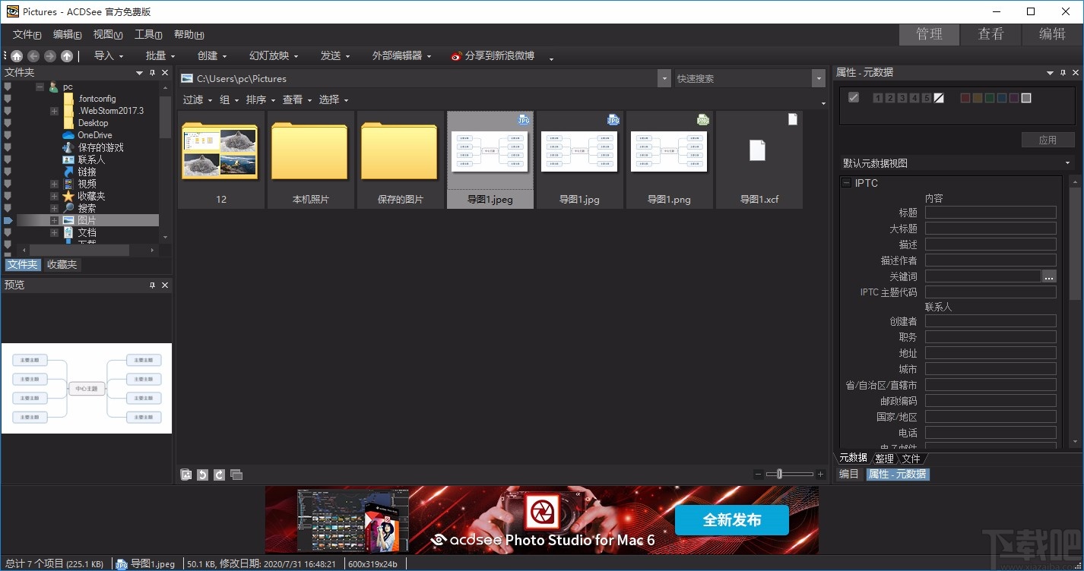1084x571 pixels.
Task: Set rating 4 in properties panel
Action: click(x=914, y=98)
